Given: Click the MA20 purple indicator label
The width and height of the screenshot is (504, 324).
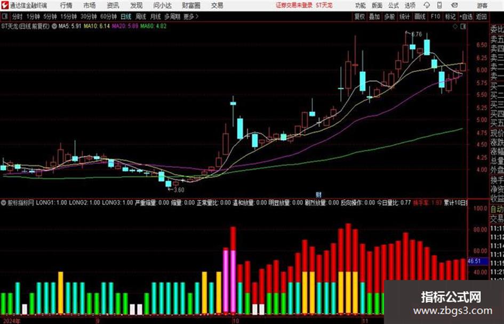Looking at the screenshot, I should [125, 26].
